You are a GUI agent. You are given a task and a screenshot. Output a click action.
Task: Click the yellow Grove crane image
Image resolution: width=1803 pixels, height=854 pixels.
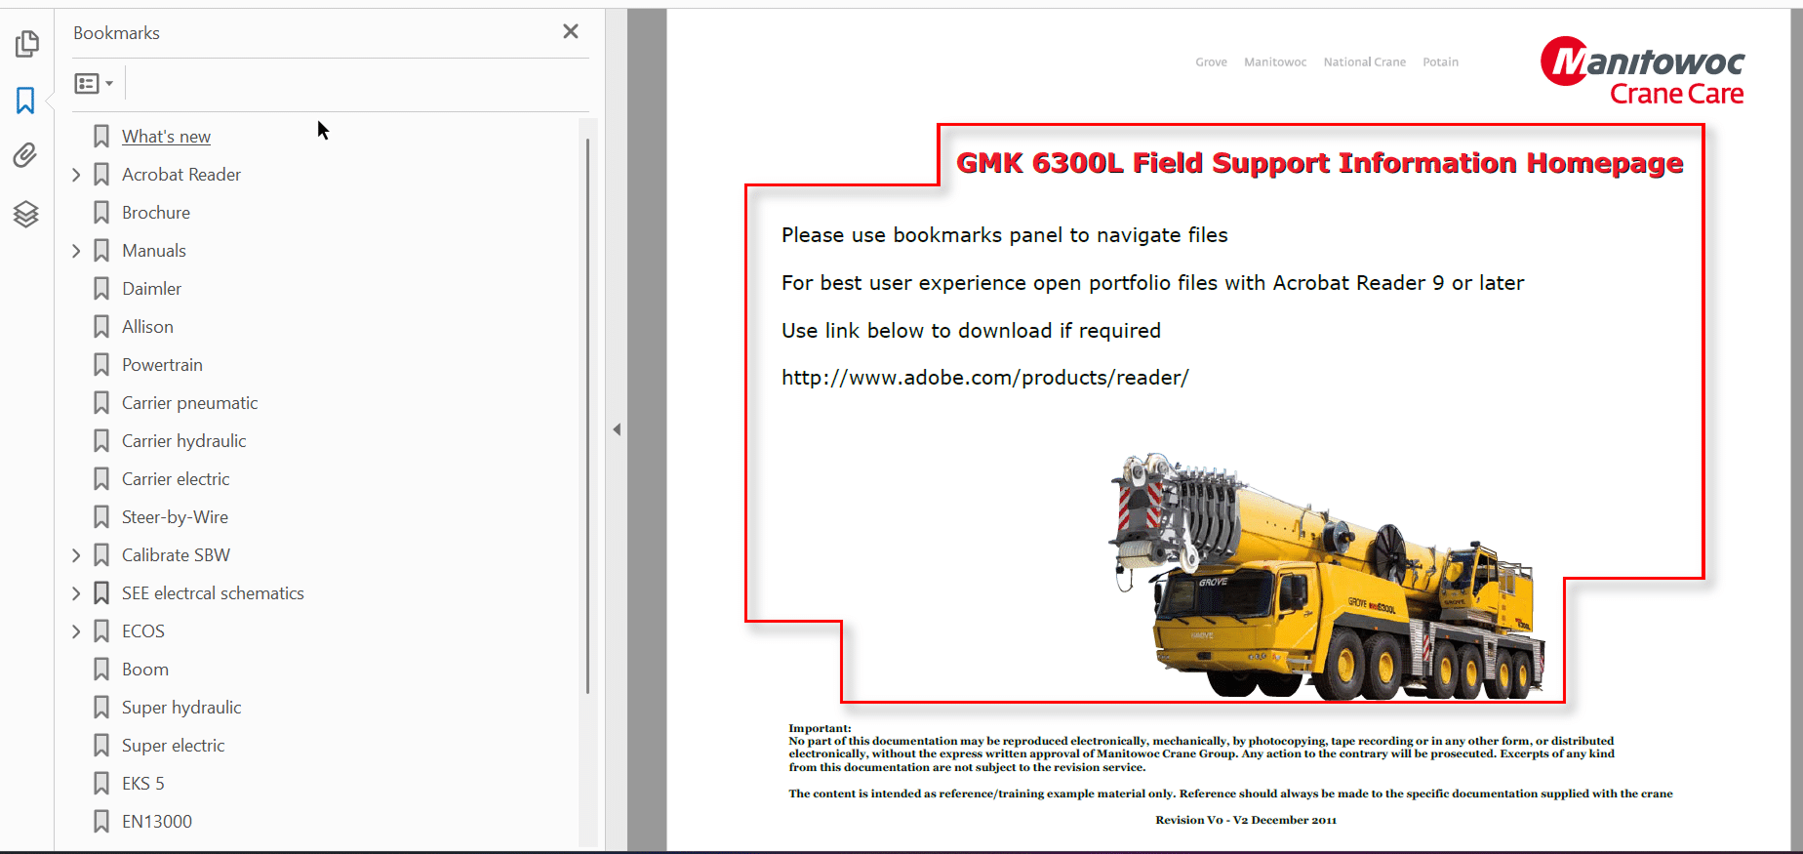point(1327,576)
